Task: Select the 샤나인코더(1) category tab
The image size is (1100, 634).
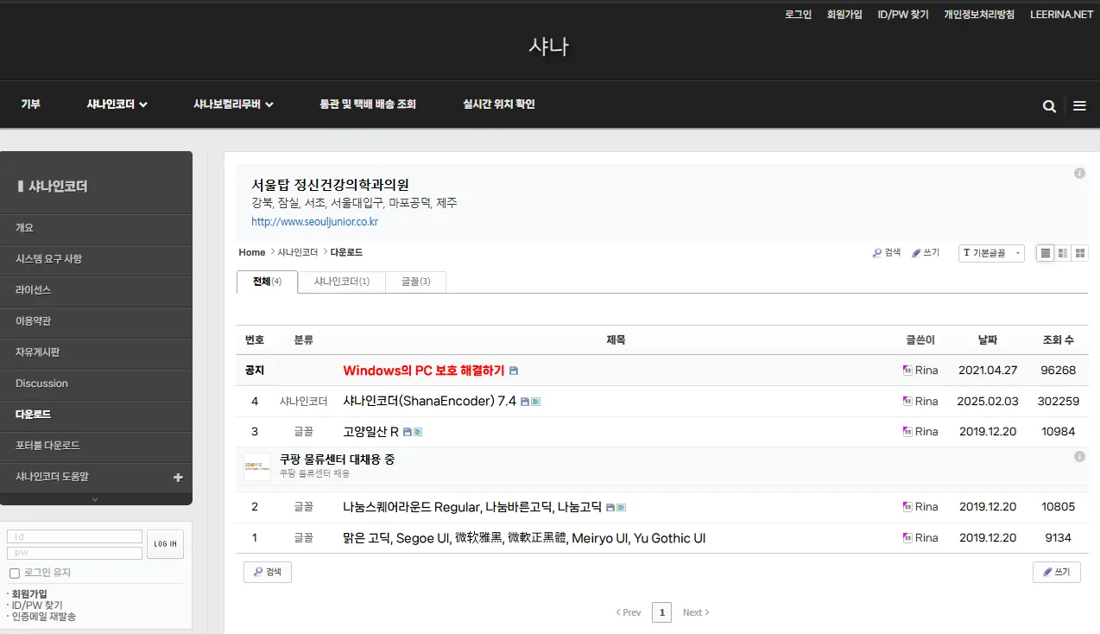Action: click(342, 282)
